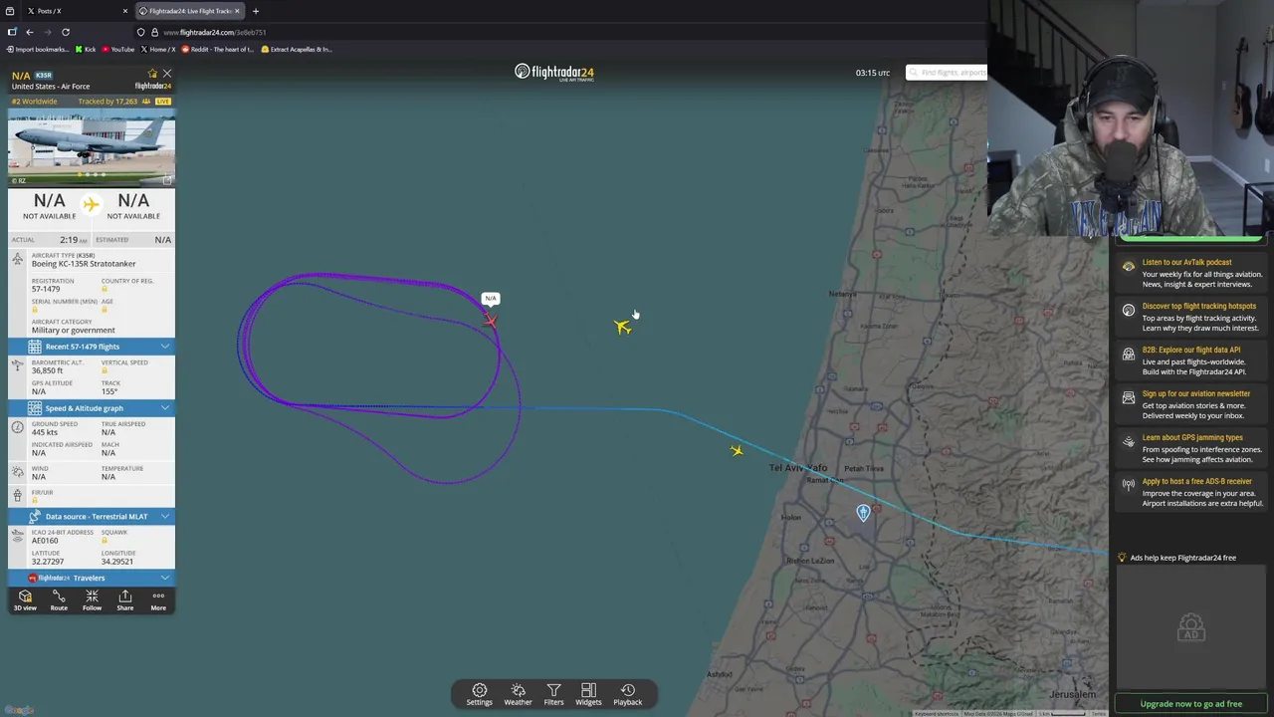Viewport: 1274px width, 717px height.
Task: Open the More options menu
Action: point(158,599)
